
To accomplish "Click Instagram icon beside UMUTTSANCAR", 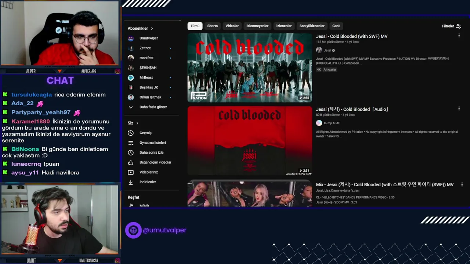I will (117, 261).
